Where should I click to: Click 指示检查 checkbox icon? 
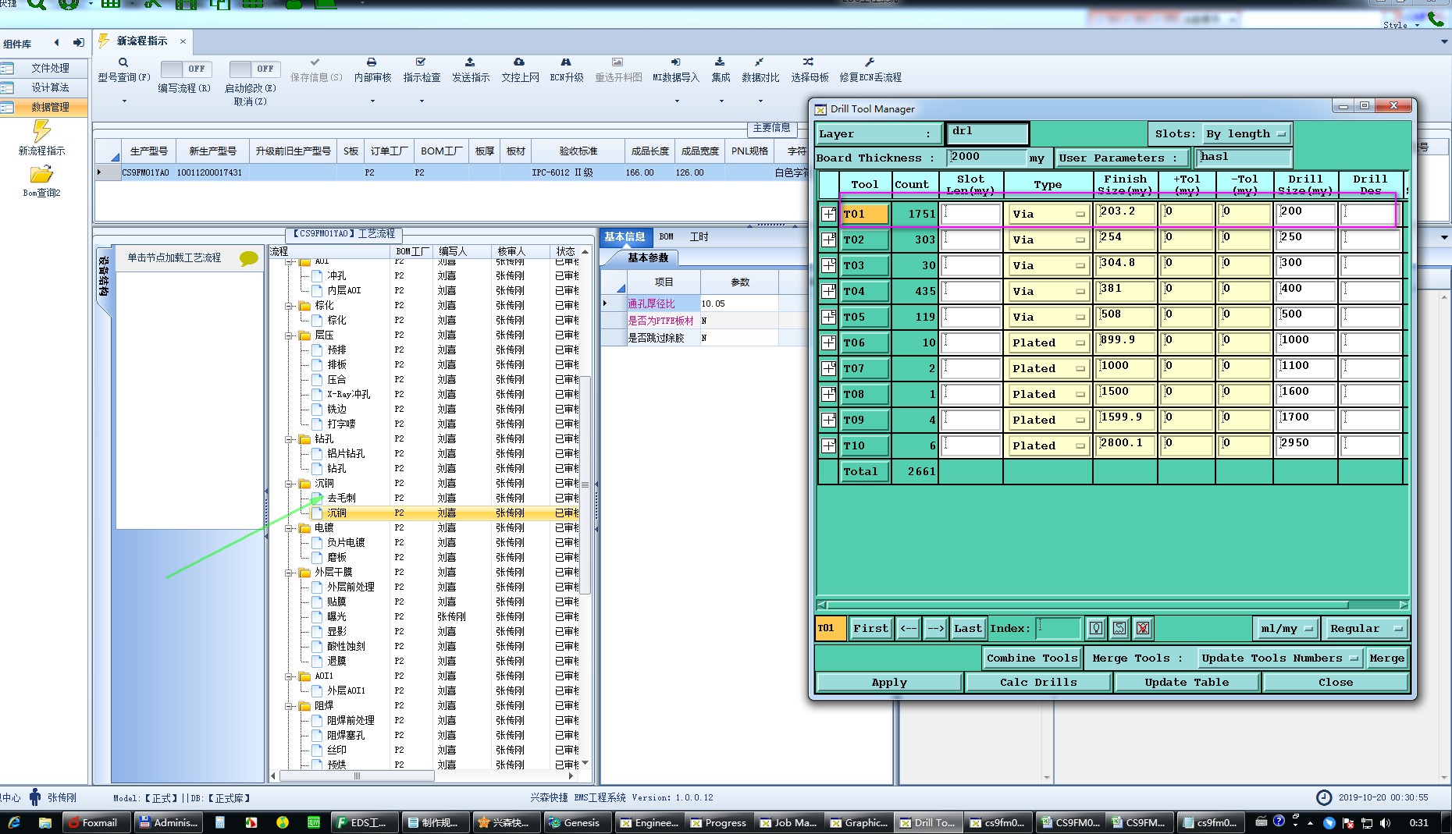click(x=421, y=62)
